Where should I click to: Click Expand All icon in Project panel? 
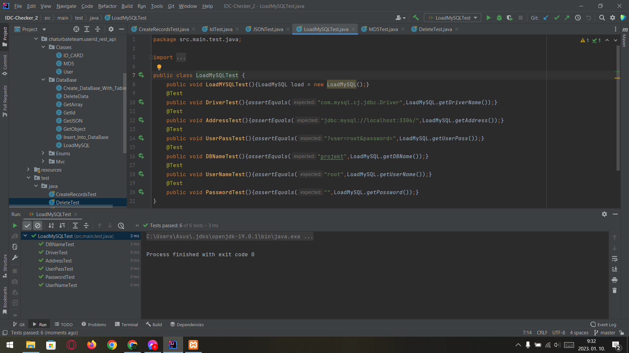87,29
